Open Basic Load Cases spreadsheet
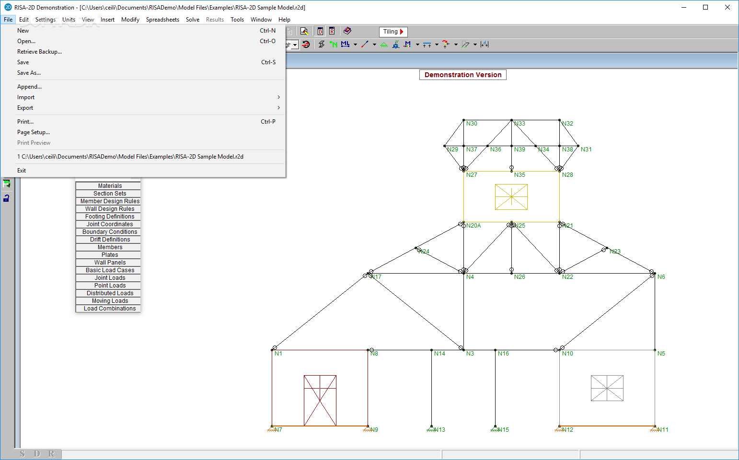 click(108, 270)
